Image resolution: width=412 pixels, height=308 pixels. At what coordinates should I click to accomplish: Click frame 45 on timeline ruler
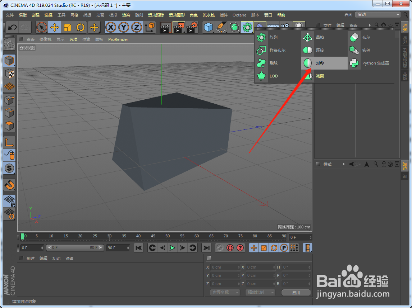[x=153, y=236]
